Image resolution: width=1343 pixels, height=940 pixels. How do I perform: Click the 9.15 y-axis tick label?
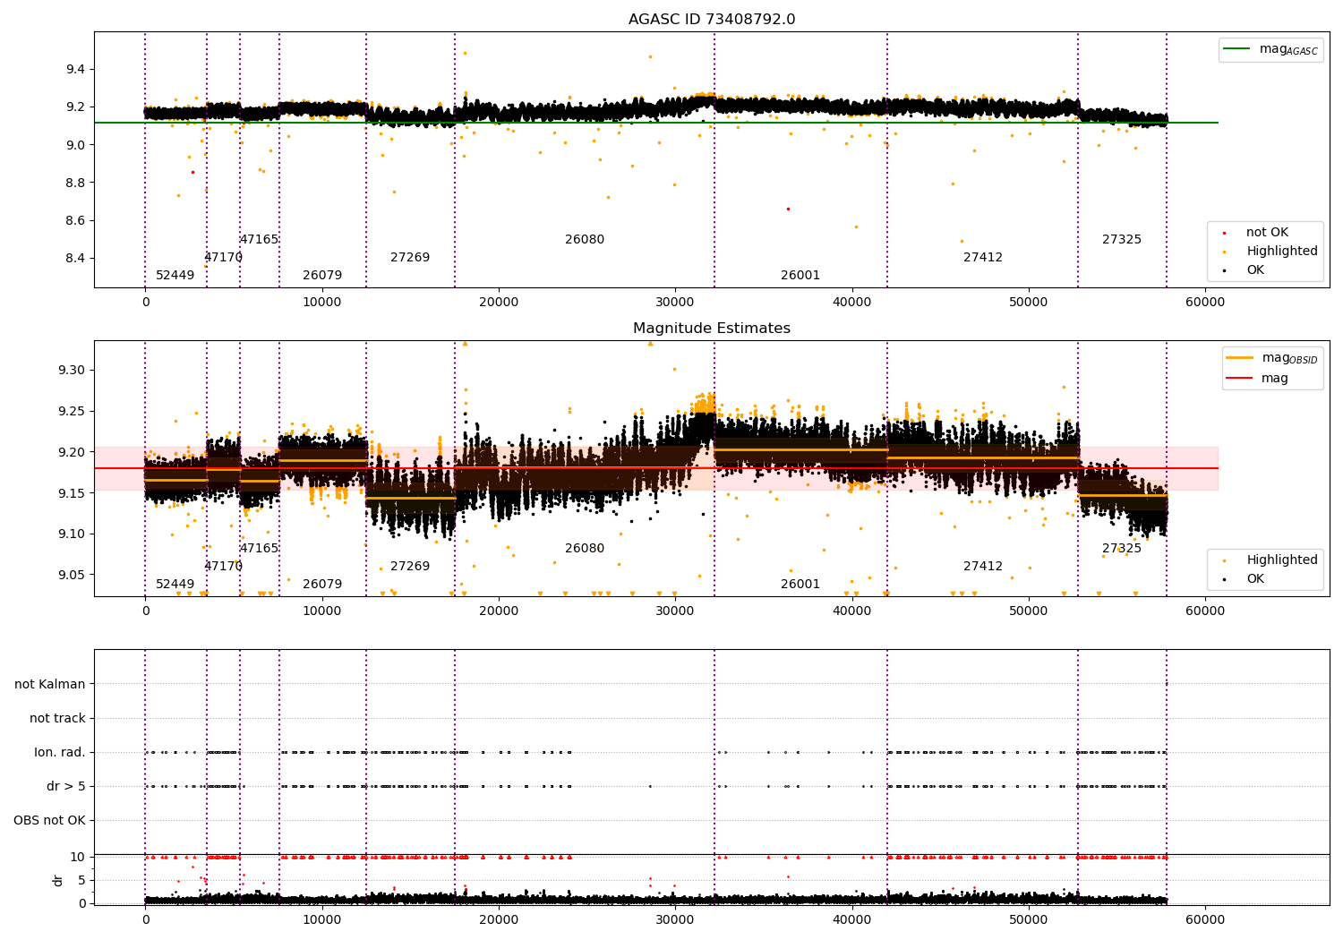[71, 494]
